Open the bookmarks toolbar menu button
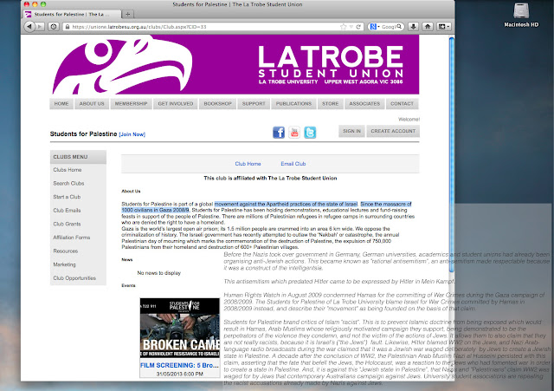This screenshot has width=554, height=391. pyautogui.click(x=444, y=27)
